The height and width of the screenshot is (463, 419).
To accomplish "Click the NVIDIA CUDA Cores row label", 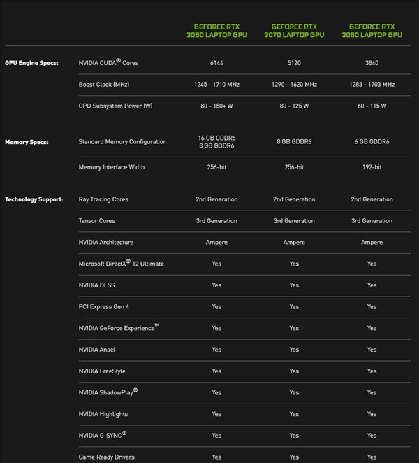I will click(109, 63).
